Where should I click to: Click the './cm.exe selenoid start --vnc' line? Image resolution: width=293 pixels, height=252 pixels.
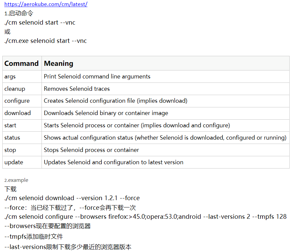[x=46, y=41]
